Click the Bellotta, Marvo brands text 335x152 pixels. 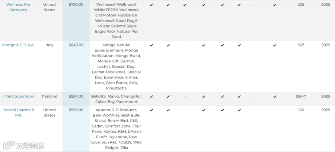click(117, 99)
